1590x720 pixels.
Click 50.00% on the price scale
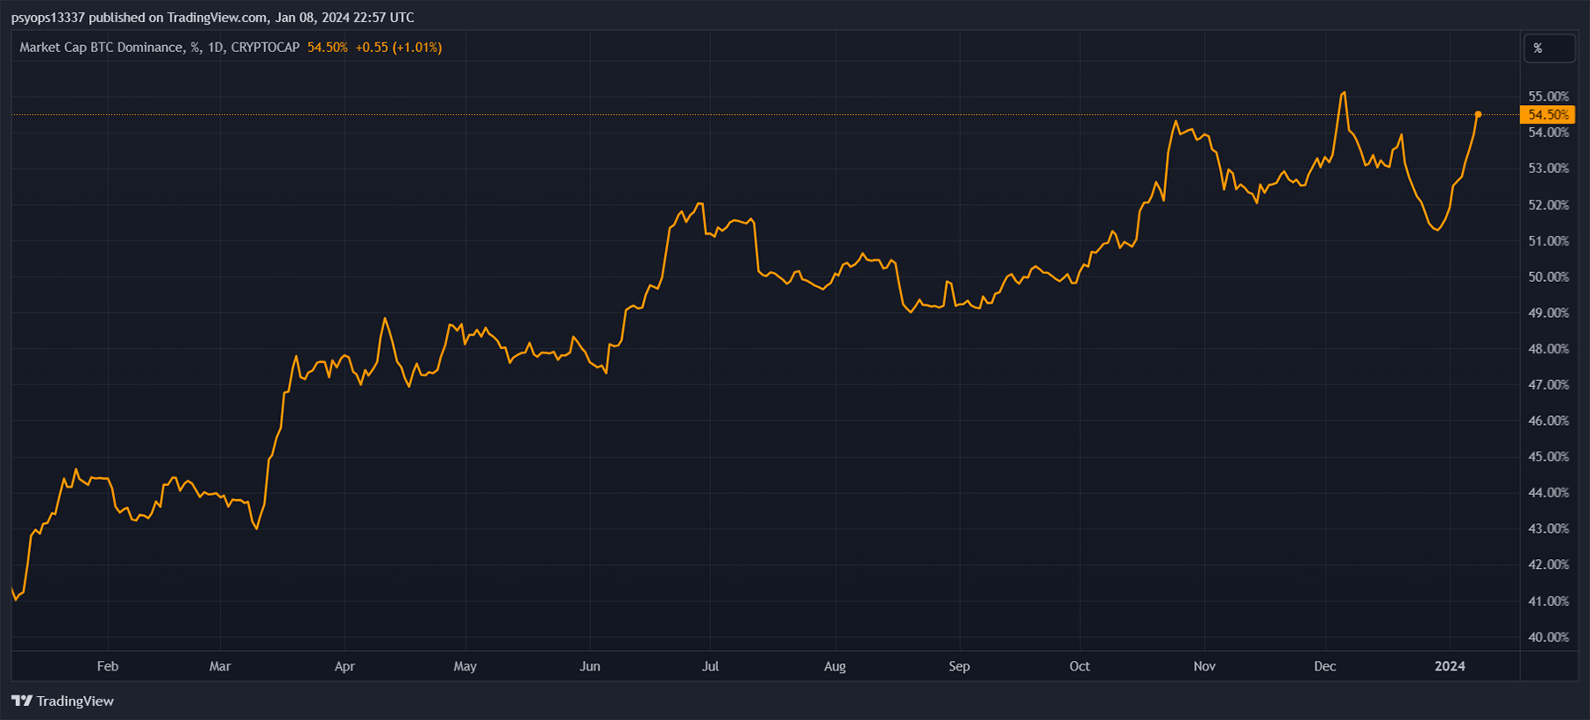(x=1548, y=277)
